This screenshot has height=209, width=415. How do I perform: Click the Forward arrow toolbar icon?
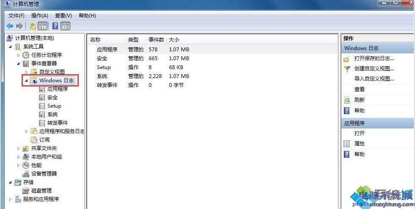click(x=19, y=26)
